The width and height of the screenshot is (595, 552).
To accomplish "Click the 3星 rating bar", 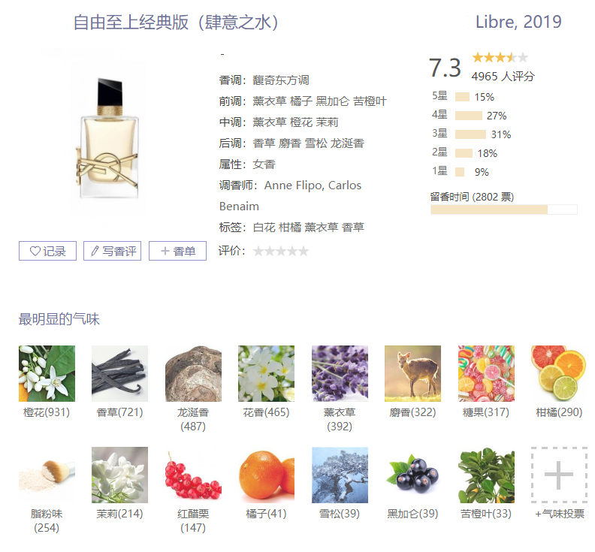I will (x=470, y=134).
